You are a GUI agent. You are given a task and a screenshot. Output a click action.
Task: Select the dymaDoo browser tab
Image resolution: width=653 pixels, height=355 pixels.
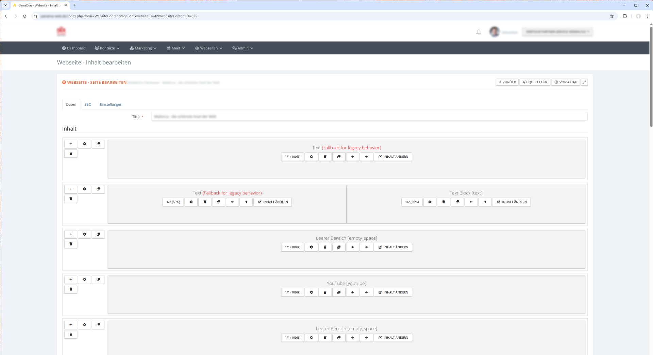tap(40, 5)
